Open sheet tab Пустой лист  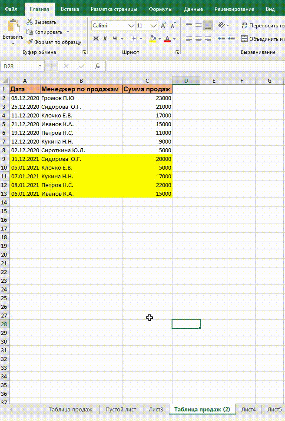click(x=121, y=409)
